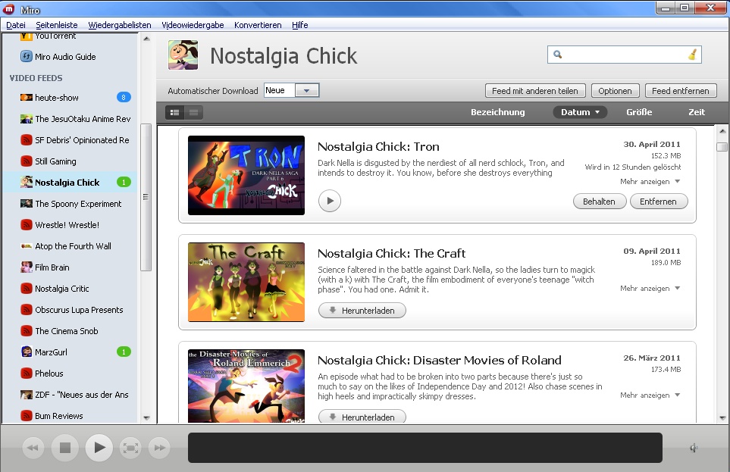Switch to the compact list view
Image resolution: width=730 pixels, height=472 pixels.
tap(194, 112)
